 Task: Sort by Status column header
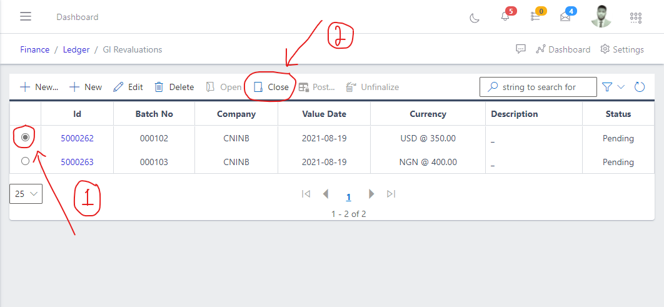(618, 114)
